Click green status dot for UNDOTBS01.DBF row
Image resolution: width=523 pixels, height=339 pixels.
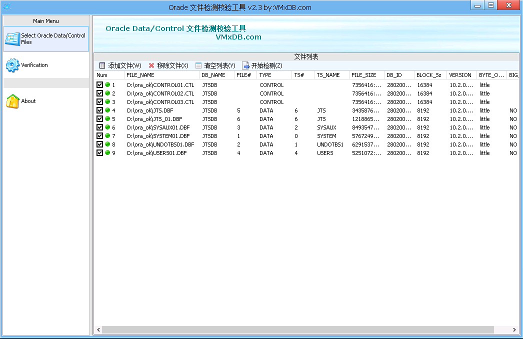(107, 144)
